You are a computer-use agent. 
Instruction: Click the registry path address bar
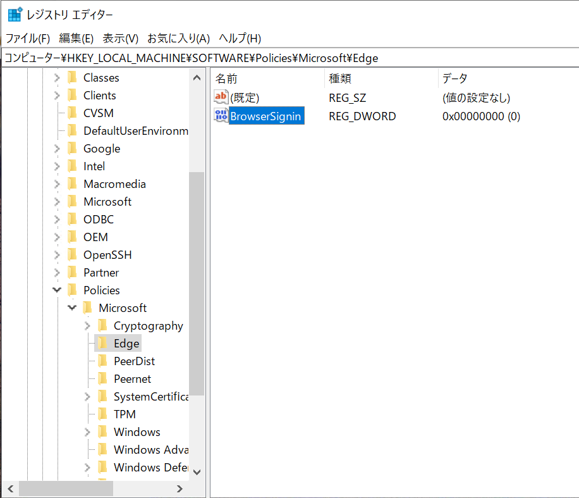click(x=290, y=58)
